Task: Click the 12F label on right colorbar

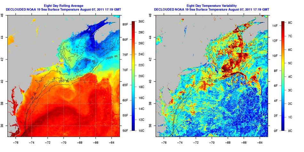Action: 275,41
